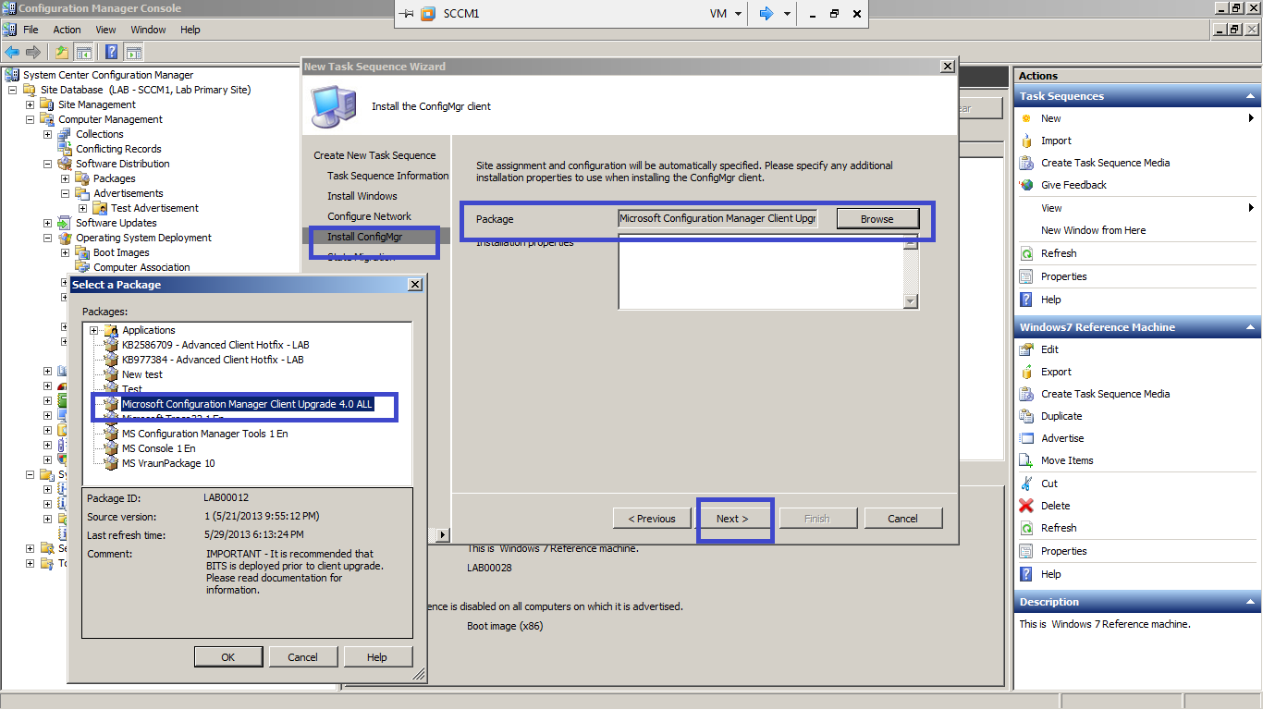Collapse the Task Sequences actions section
Viewport: 1263px width, 710px height.
tap(1250, 95)
